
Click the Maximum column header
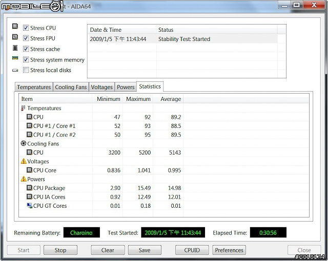138,99
